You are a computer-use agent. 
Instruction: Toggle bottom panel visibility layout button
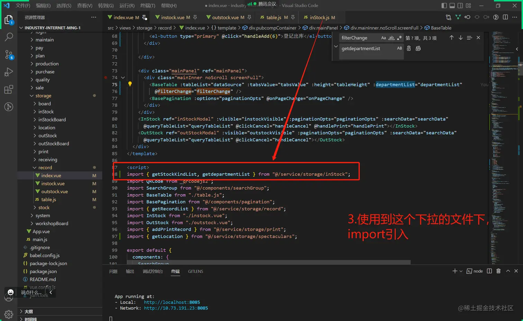(452, 6)
